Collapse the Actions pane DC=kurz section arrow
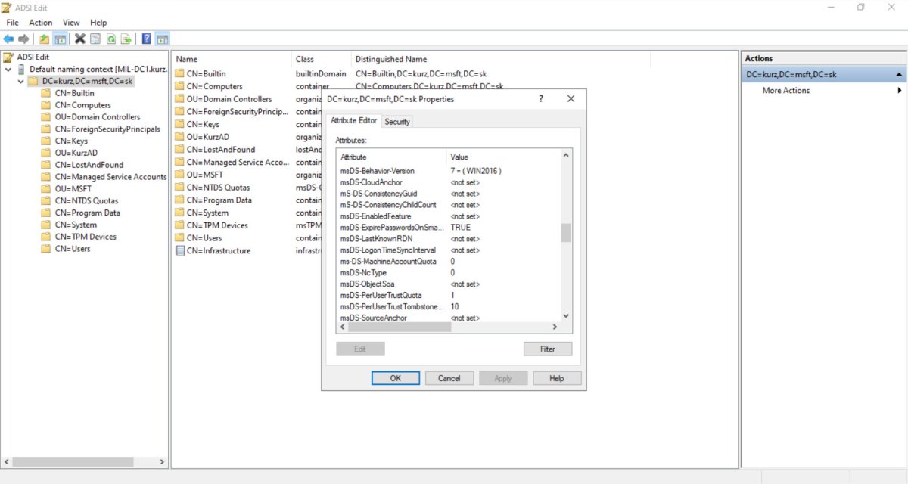Viewport: 908px width, 484px height. pyautogui.click(x=899, y=75)
